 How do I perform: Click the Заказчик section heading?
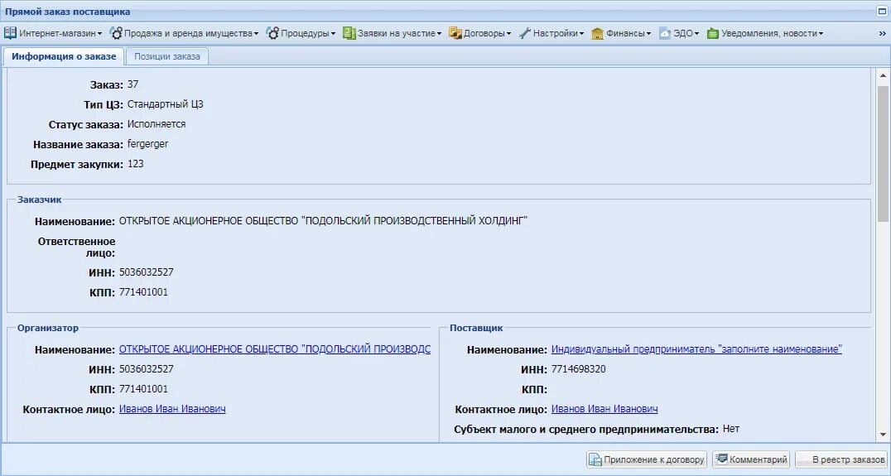coord(39,200)
